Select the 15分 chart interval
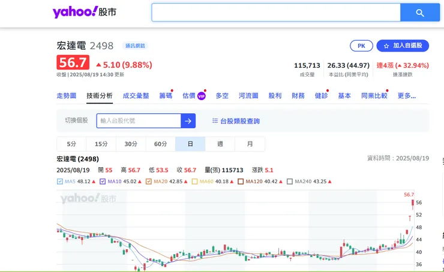This screenshot has width=444, height=272. (x=101, y=144)
